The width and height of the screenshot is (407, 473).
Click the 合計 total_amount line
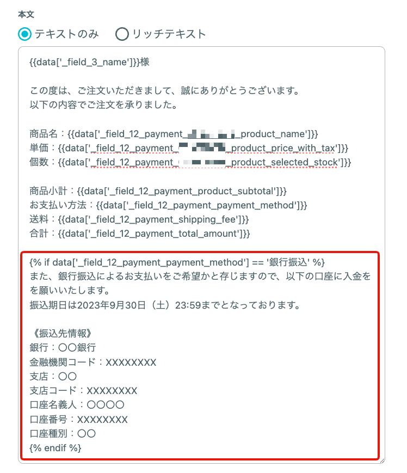tap(140, 234)
